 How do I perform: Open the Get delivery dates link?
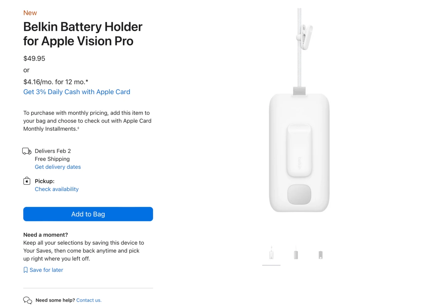[58, 167]
